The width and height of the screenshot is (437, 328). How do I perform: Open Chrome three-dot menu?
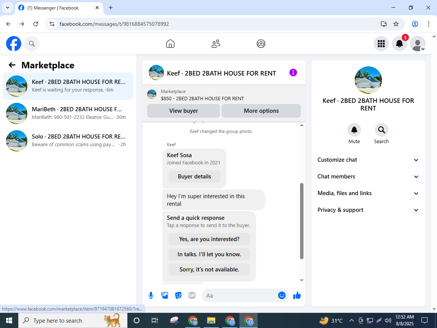point(429,24)
